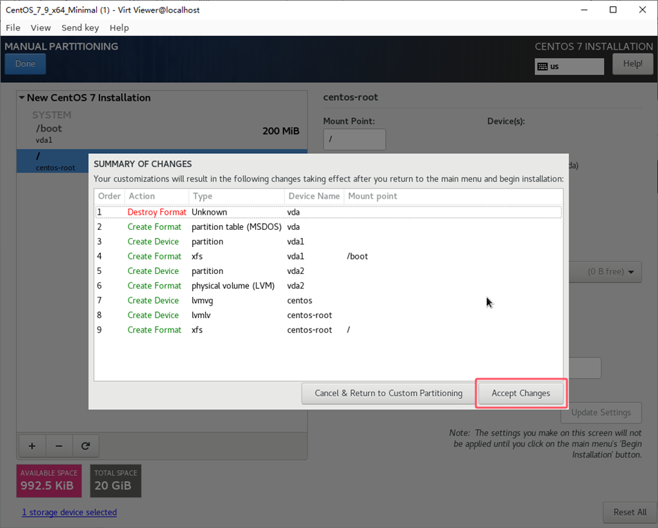Viewport: 658px width, 528px height.
Task: Click the minus icon to remove the mount point
Action: pos(59,446)
